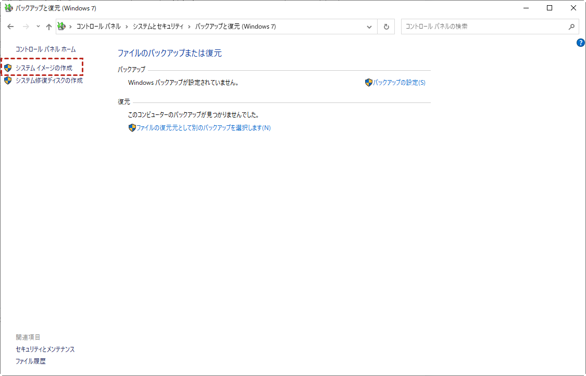This screenshot has height=376, width=586.
Task: Maximize the window
Action: [x=550, y=8]
